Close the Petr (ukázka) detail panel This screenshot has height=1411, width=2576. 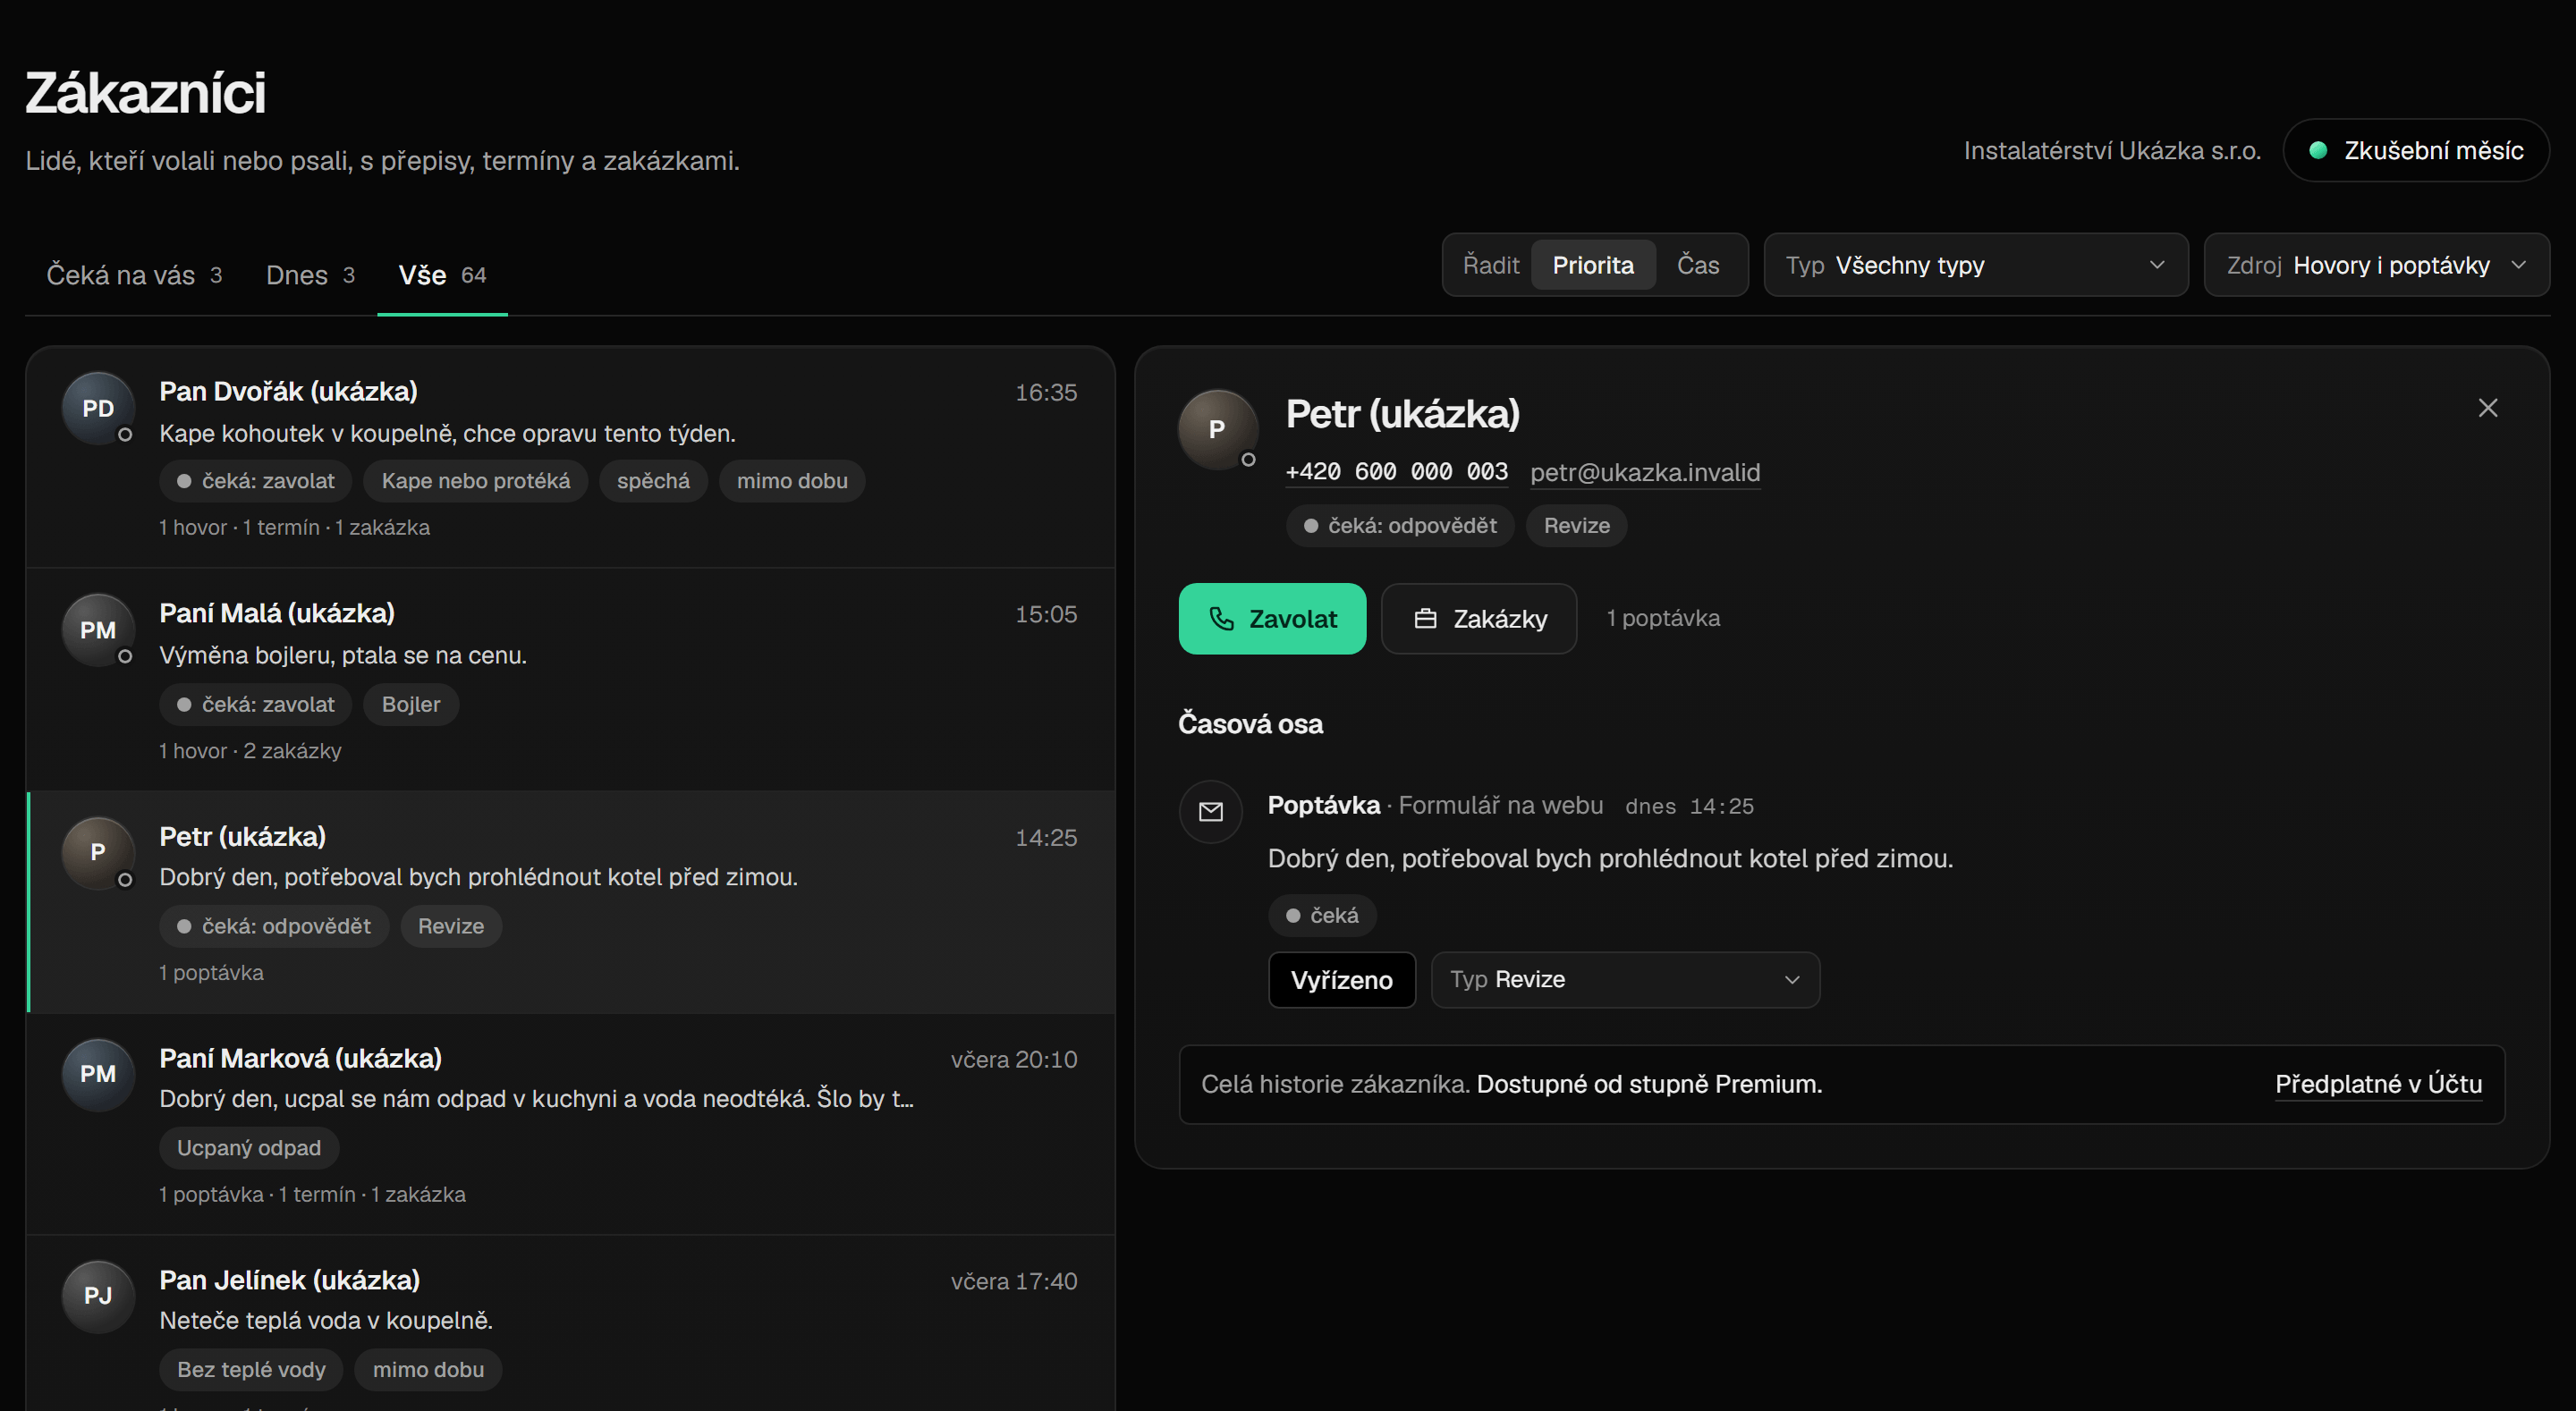click(2487, 408)
